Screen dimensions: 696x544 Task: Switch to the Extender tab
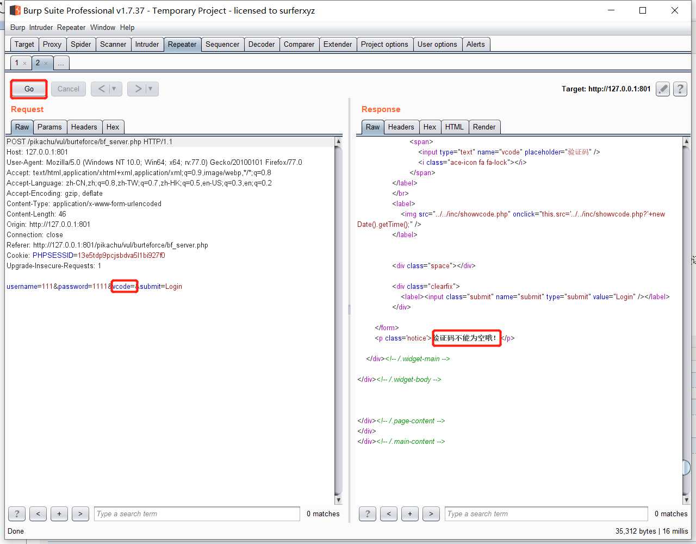coord(338,44)
